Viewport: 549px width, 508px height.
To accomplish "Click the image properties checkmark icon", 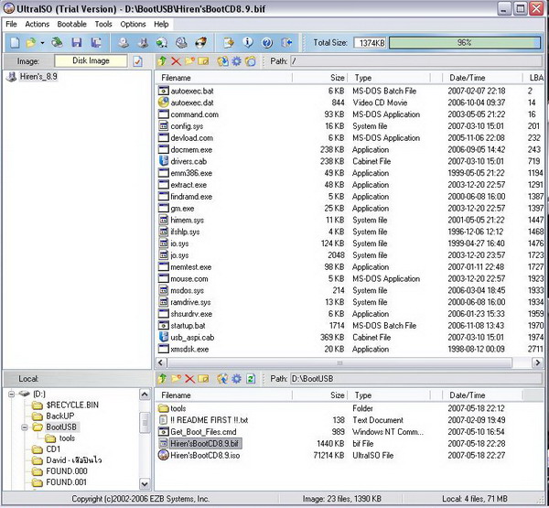I will (137, 61).
